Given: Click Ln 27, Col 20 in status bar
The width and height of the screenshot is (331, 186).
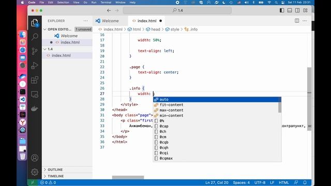Looking at the screenshot, I should pyautogui.click(x=217, y=182).
